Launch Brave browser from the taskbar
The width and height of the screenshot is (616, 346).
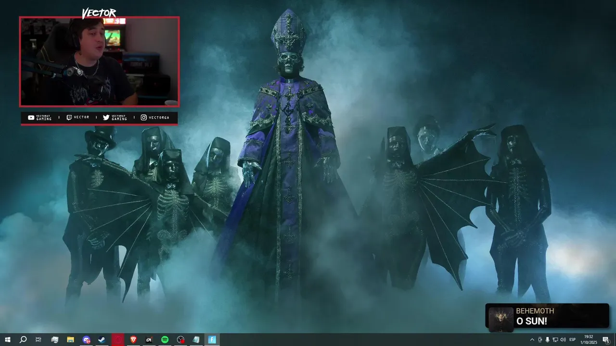tap(133, 340)
